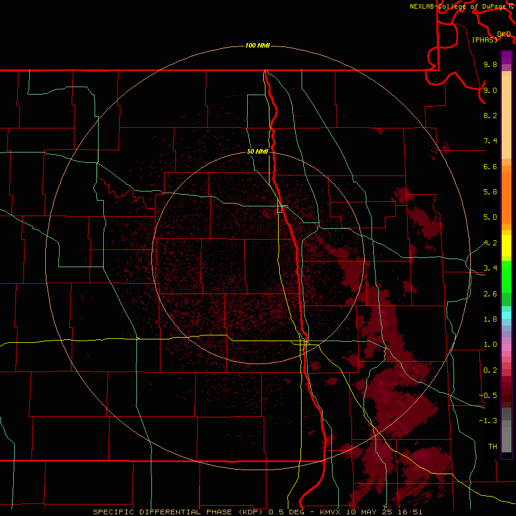The width and height of the screenshot is (516, 516).
Task: Pick the cyan segment of the color bar
Action: point(506,315)
